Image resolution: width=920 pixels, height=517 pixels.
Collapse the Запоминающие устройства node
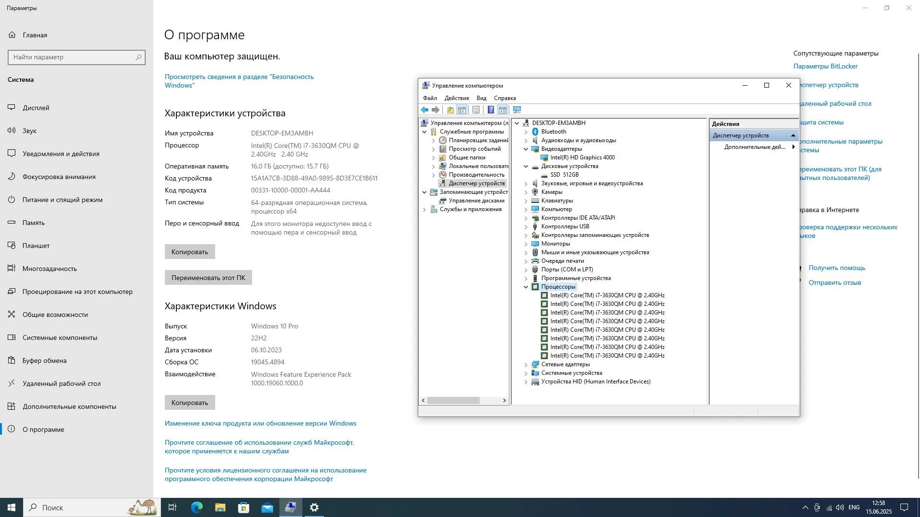click(x=424, y=192)
